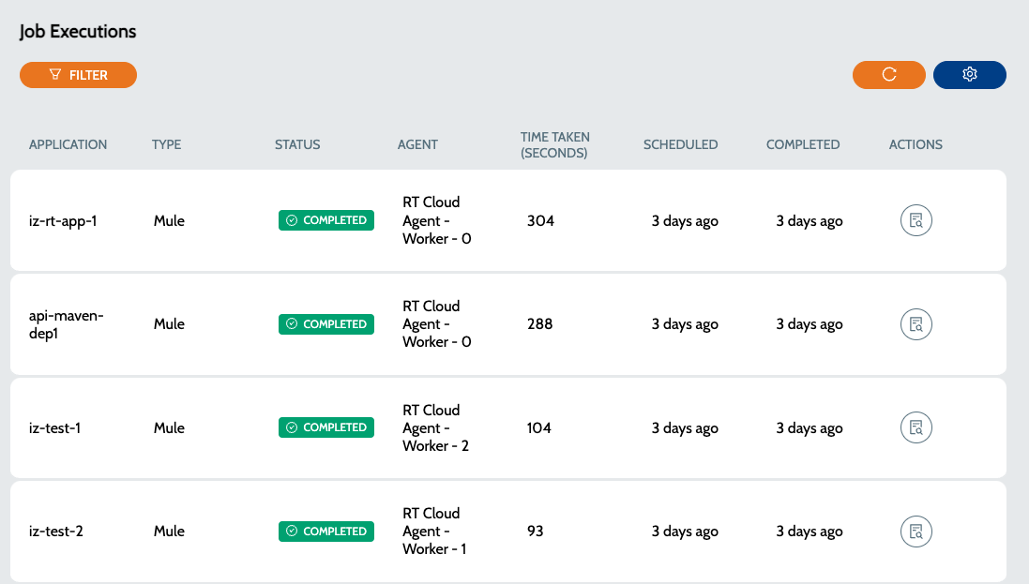This screenshot has height=584, width=1029.
Task: Click the COMPLETED column header
Action: (x=803, y=144)
